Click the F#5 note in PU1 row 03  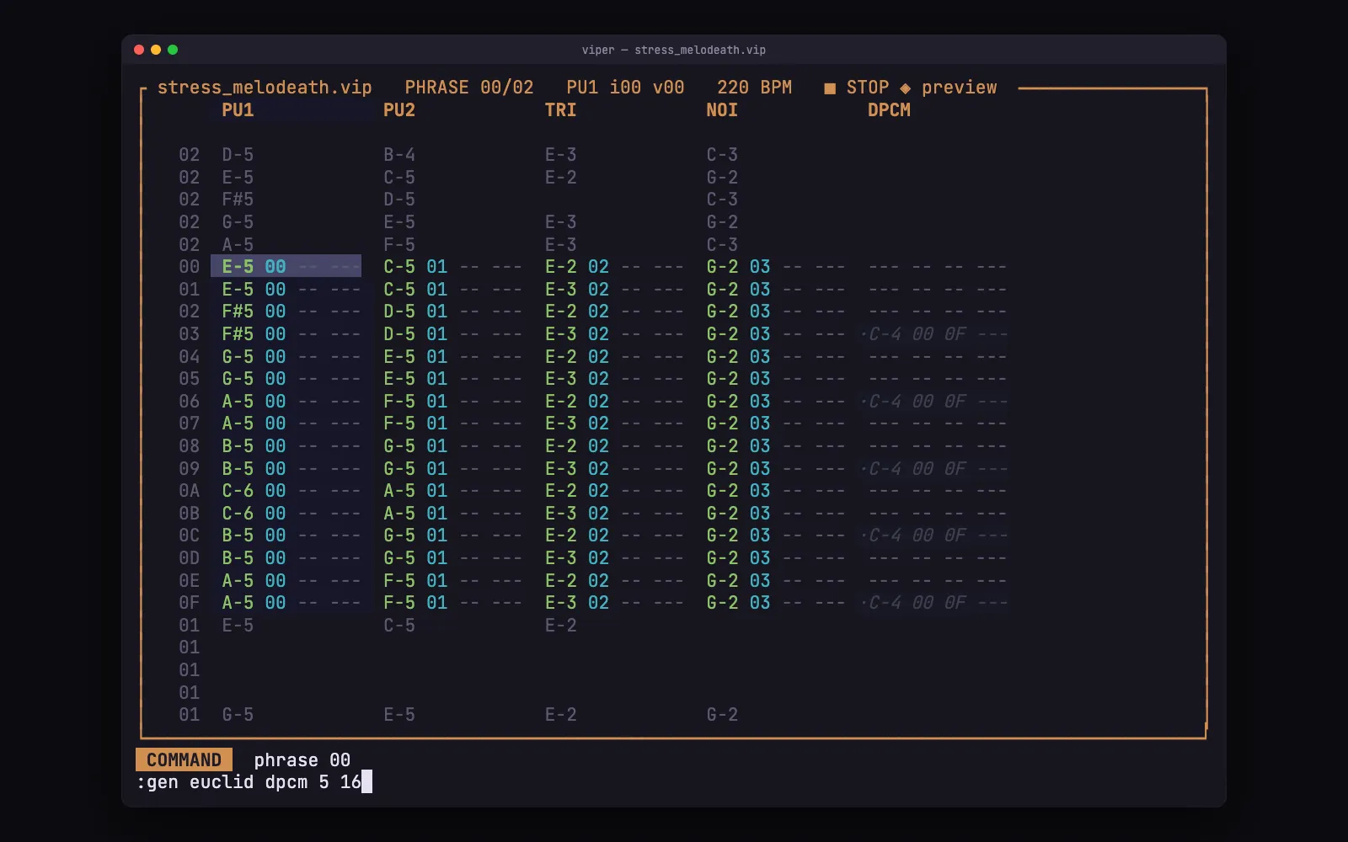[238, 334]
